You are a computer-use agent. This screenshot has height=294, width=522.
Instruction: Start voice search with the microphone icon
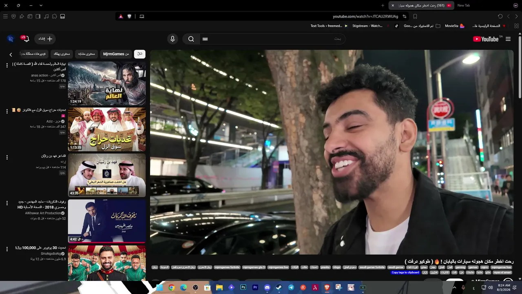pos(173,39)
